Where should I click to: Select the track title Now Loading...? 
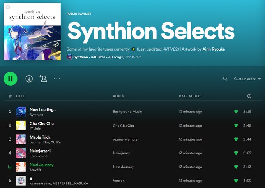(43, 109)
